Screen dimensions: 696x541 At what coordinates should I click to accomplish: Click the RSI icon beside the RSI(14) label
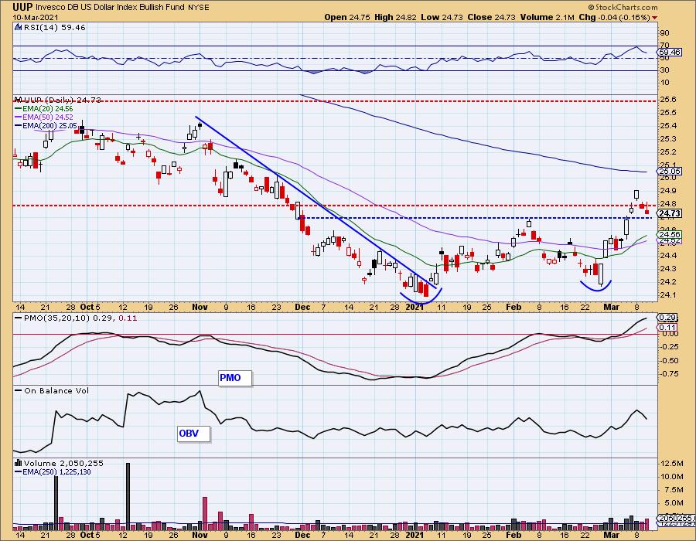[19, 28]
